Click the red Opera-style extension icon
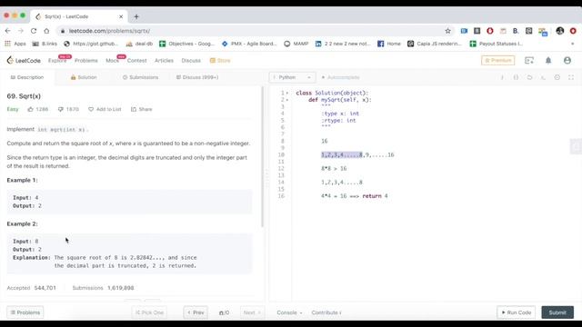Image resolution: width=582 pixels, height=327 pixels. 490,31
